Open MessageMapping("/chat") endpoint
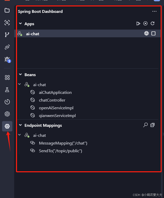Image resolution: width=164 pixels, height=198 pixels. 63,143
